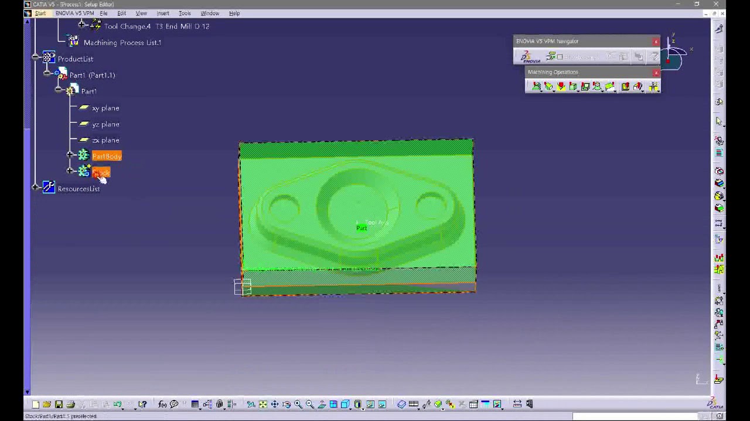Click the Zoom Out magnifier icon
This screenshot has width=750, height=421.
pos(310,404)
